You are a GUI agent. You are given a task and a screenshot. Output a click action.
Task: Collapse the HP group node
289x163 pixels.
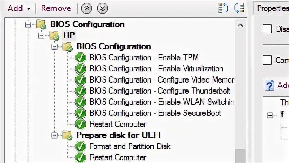click(42, 35)
